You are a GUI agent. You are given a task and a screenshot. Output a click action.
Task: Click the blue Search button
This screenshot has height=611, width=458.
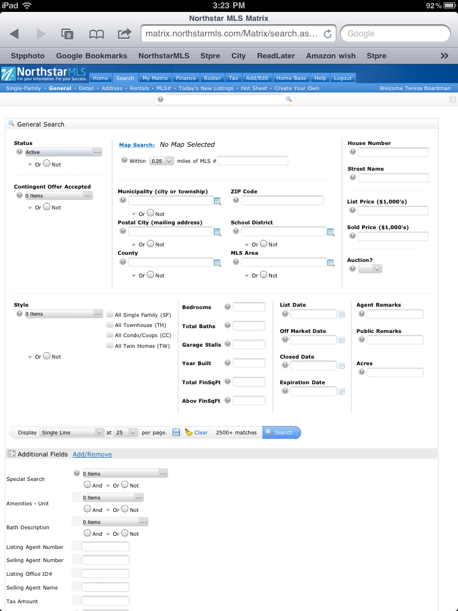click(281, 433)
